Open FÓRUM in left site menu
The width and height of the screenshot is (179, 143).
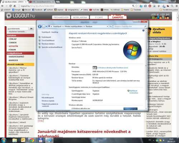coord(12,50)
